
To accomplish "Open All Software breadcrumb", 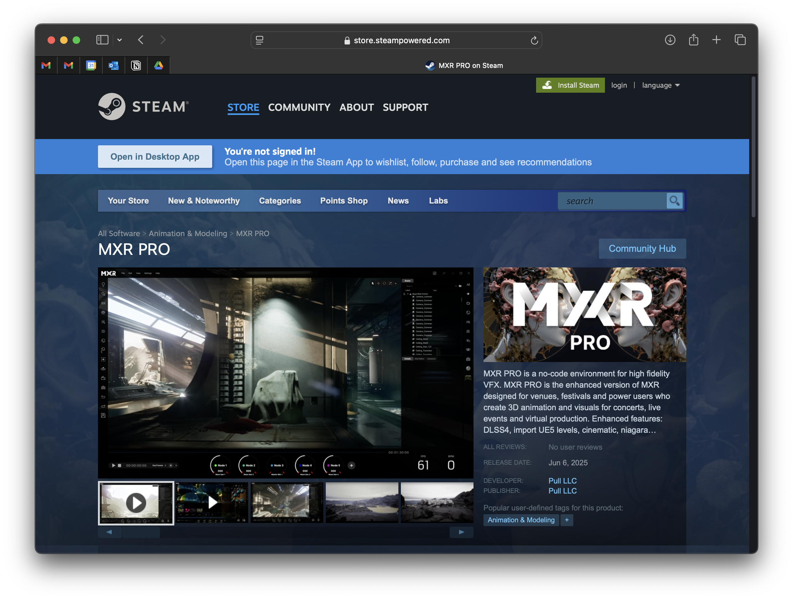I will [x=119, y=234].
